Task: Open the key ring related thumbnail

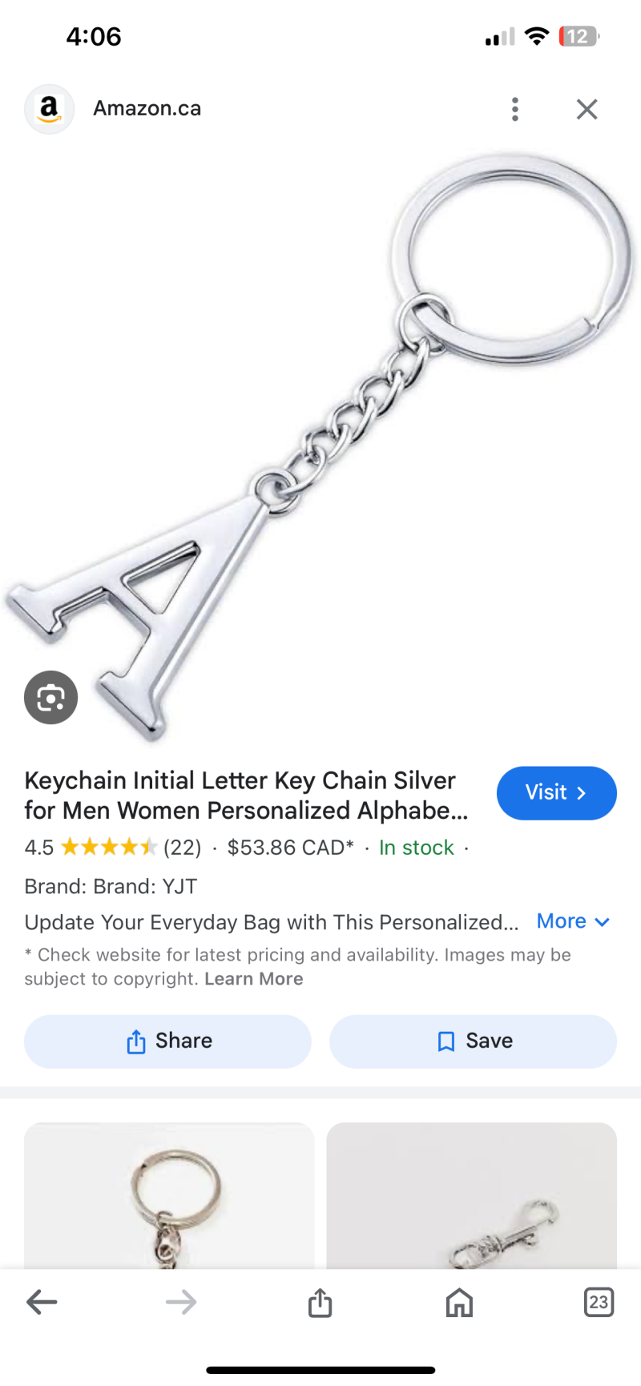Action: (169, 1195)
